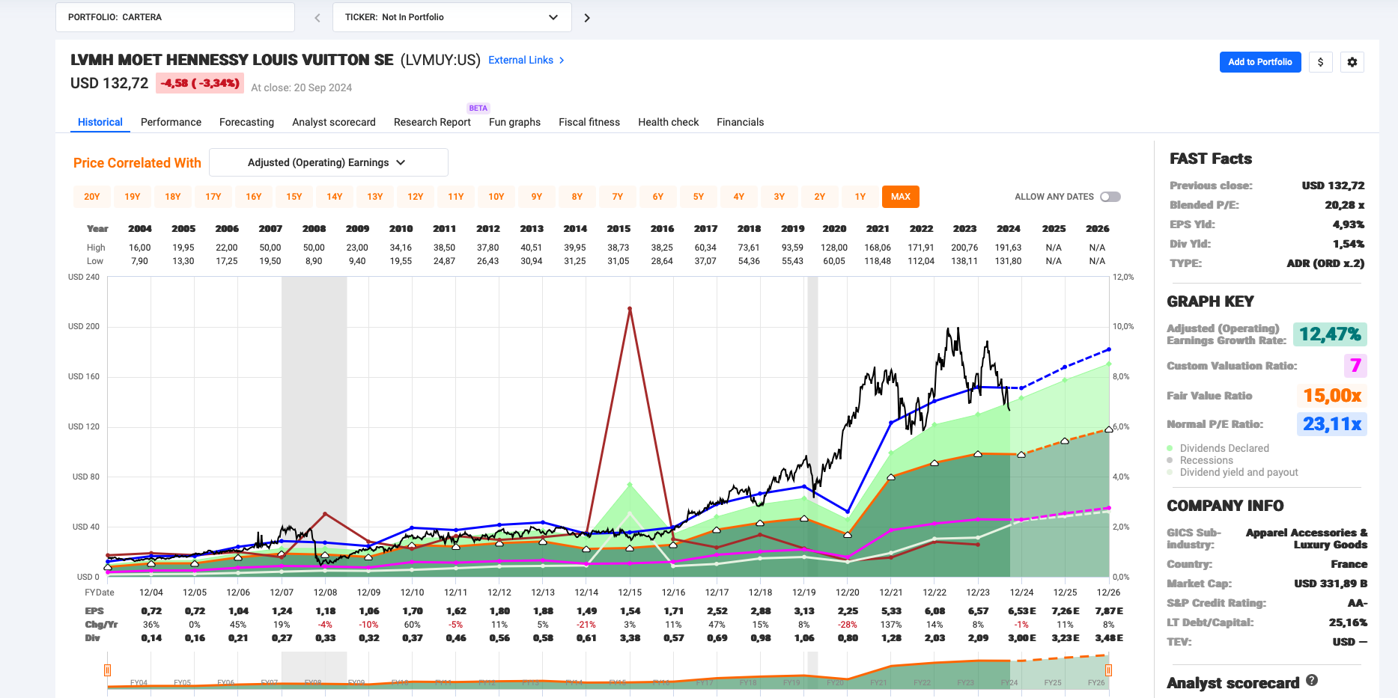Click the 2008 low value 8,90
Image resolution: width=1398 pixels, height=698 pixels.
[x=314, y=261]
